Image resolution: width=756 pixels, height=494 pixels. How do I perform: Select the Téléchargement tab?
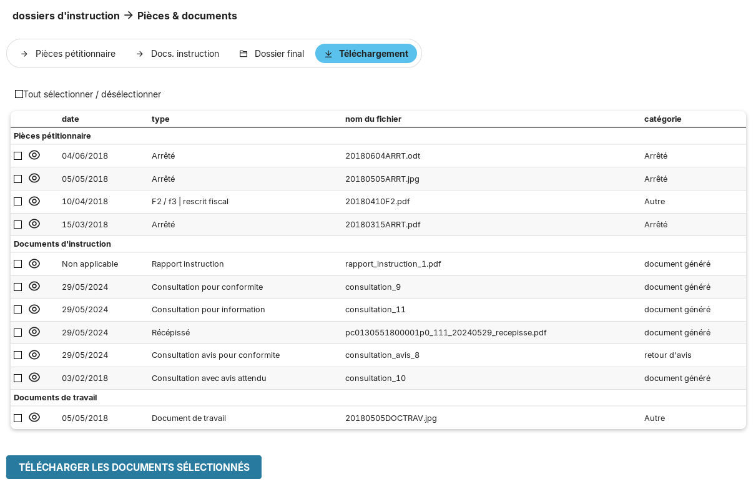[x=366, y=54]
